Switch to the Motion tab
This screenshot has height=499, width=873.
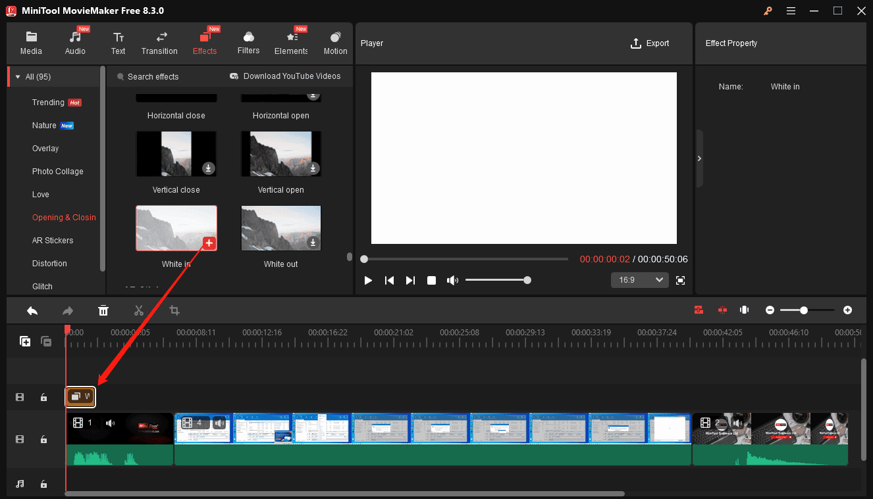(335, 43)
